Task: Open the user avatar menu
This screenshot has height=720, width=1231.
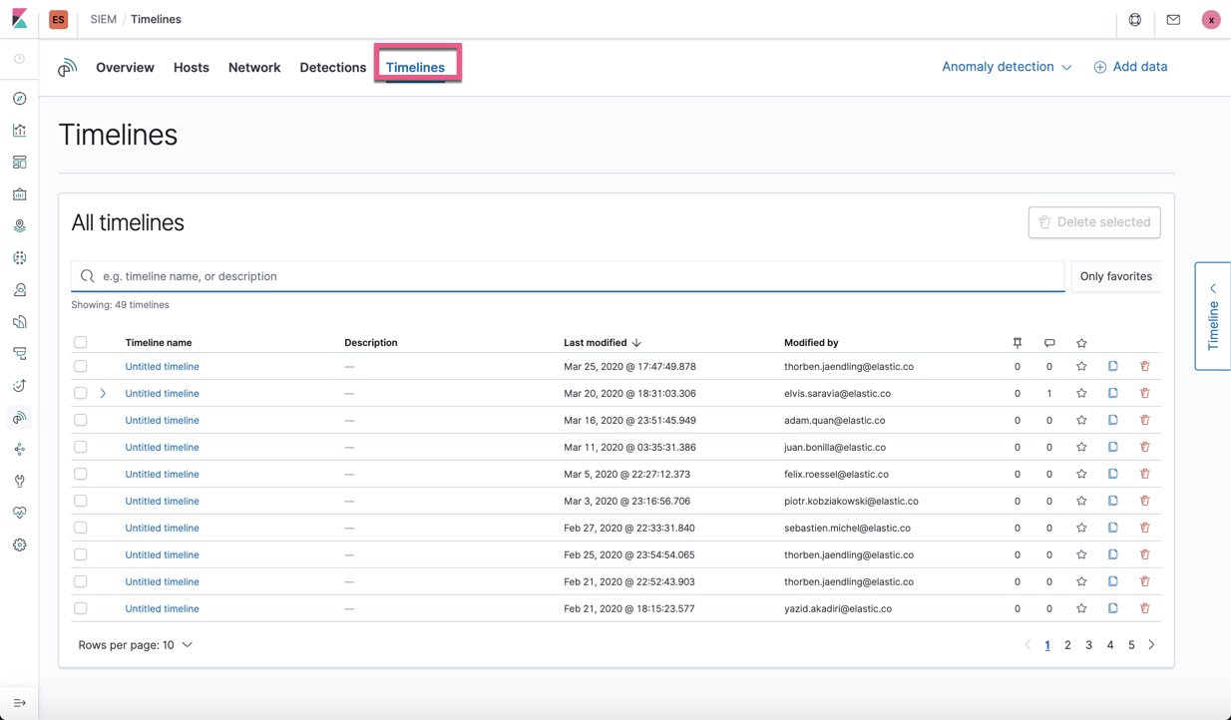Action: (1211, 20)
